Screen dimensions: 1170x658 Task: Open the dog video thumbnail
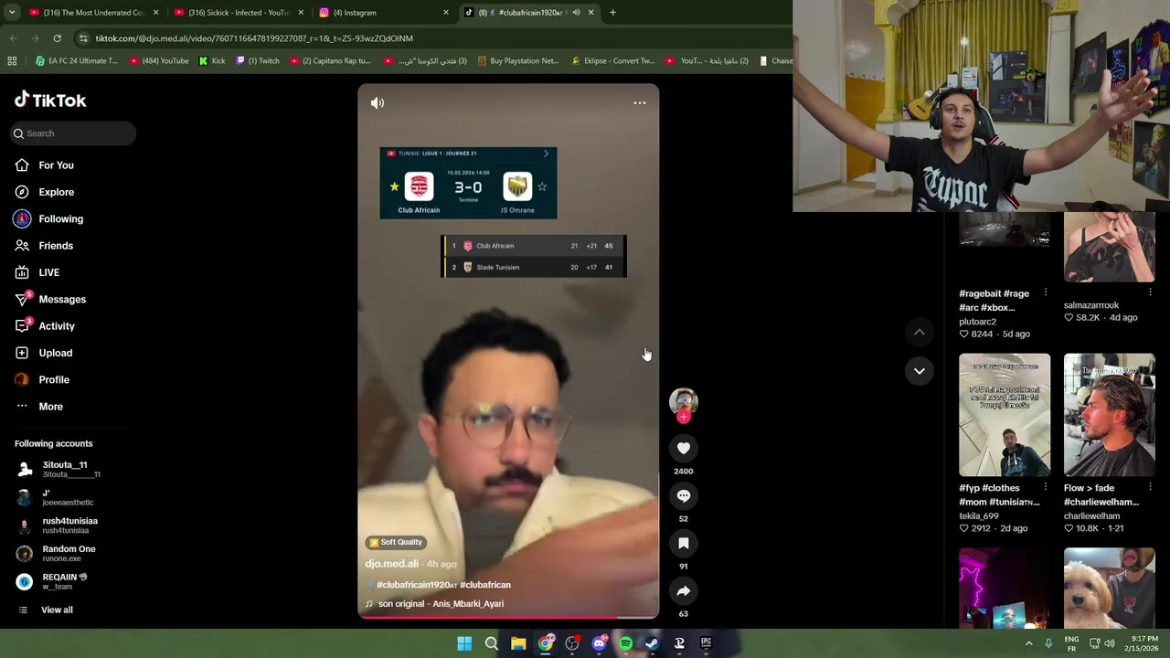click(1109, 589)
